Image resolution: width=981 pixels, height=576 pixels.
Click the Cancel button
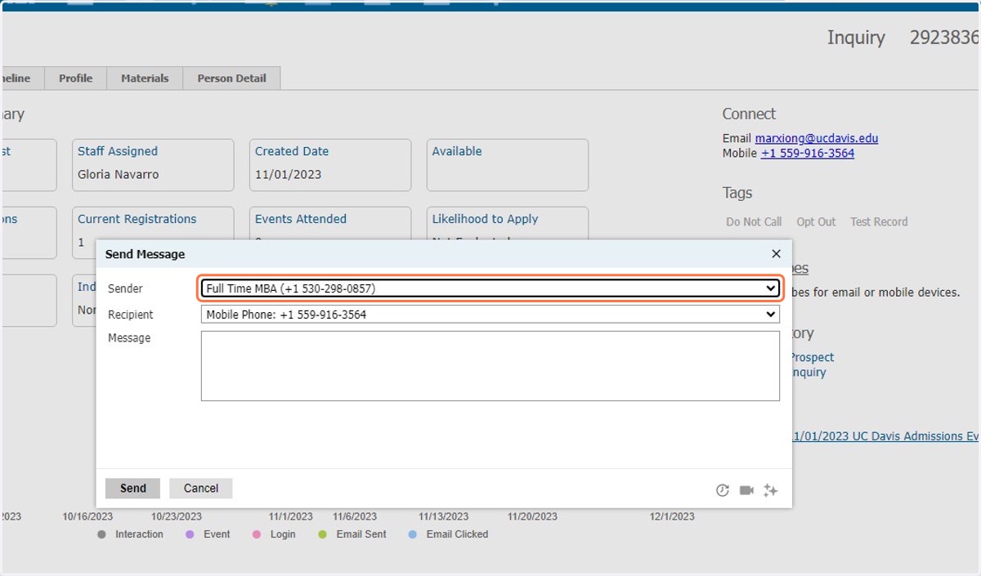click(201, 489)
